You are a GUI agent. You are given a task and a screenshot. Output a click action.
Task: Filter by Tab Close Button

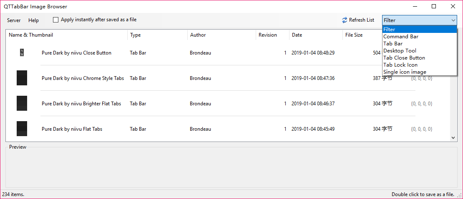coord(404,58)
